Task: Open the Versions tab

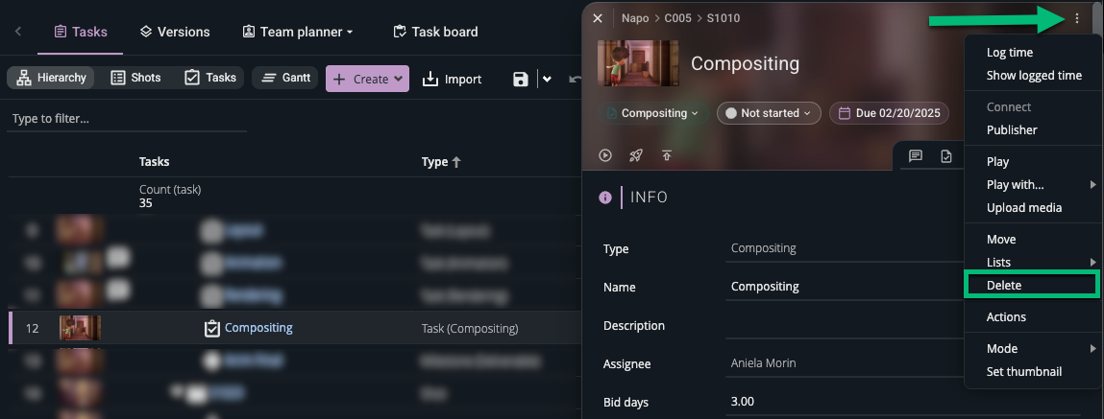Action: pyautogui.click(x=174, y=32)
